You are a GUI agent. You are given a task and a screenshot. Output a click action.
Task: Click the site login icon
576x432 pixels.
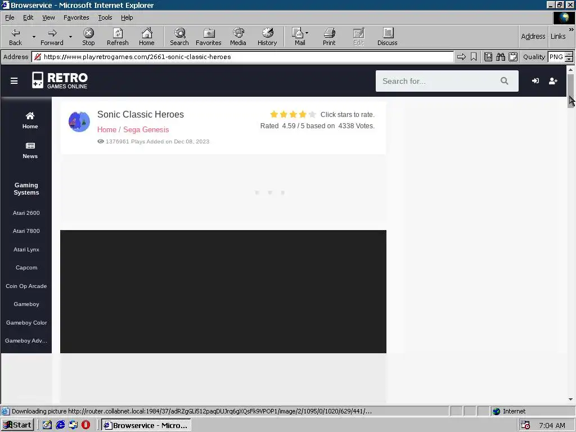[535, 81]
